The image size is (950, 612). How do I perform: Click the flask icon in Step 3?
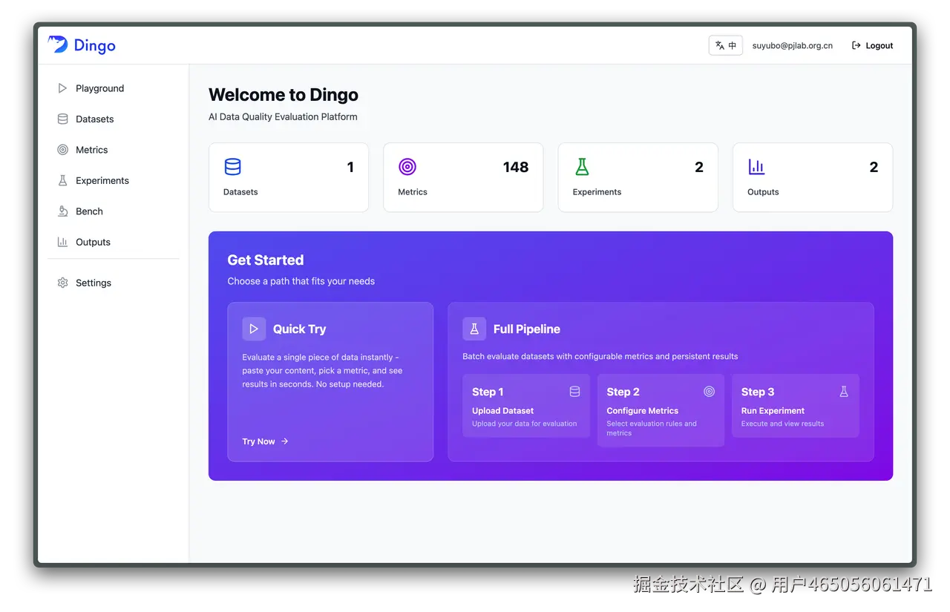(844, 392)
